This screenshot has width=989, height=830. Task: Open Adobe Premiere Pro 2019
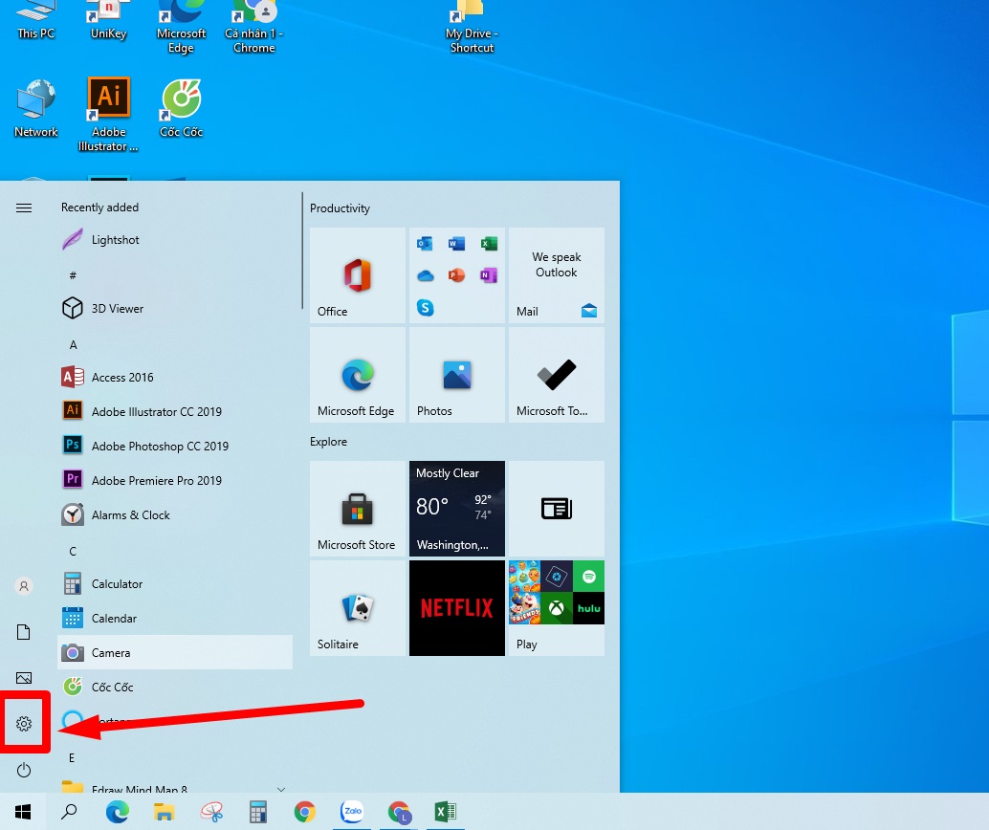(156, 481)
